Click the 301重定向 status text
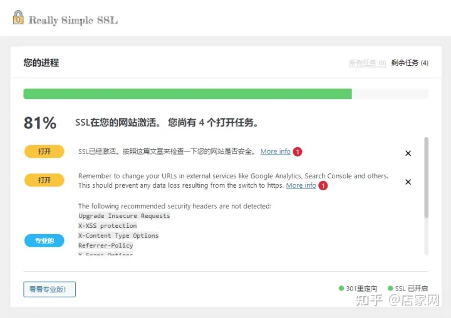Image resolution: width=451 pixels, height=318 pixels. click(x=361, y=289)
